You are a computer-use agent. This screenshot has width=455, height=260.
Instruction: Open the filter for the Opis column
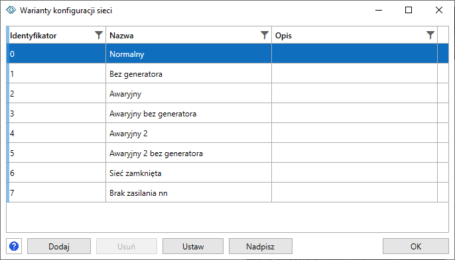430,35
